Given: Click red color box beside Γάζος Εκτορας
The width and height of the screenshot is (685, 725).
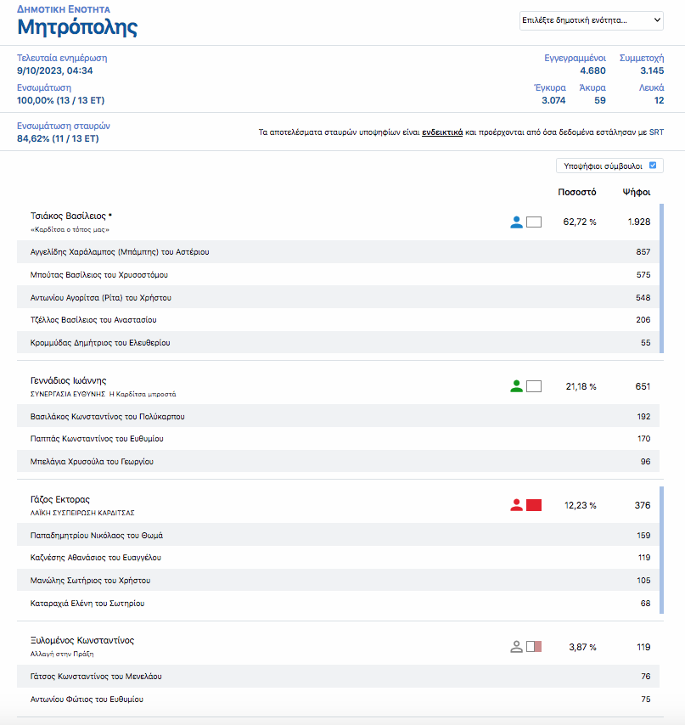Looking at the screenshot, I should (x=534, y=505).
